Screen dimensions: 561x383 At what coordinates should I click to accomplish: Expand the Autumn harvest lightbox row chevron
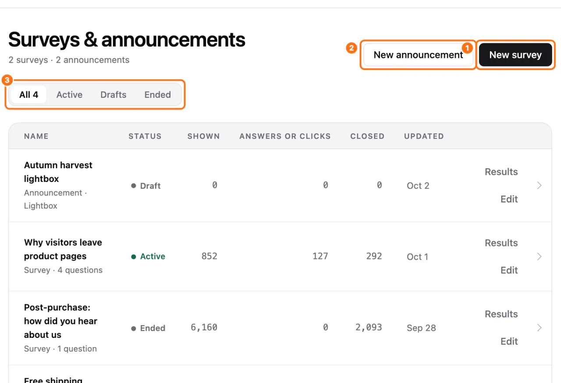(540, 185)
